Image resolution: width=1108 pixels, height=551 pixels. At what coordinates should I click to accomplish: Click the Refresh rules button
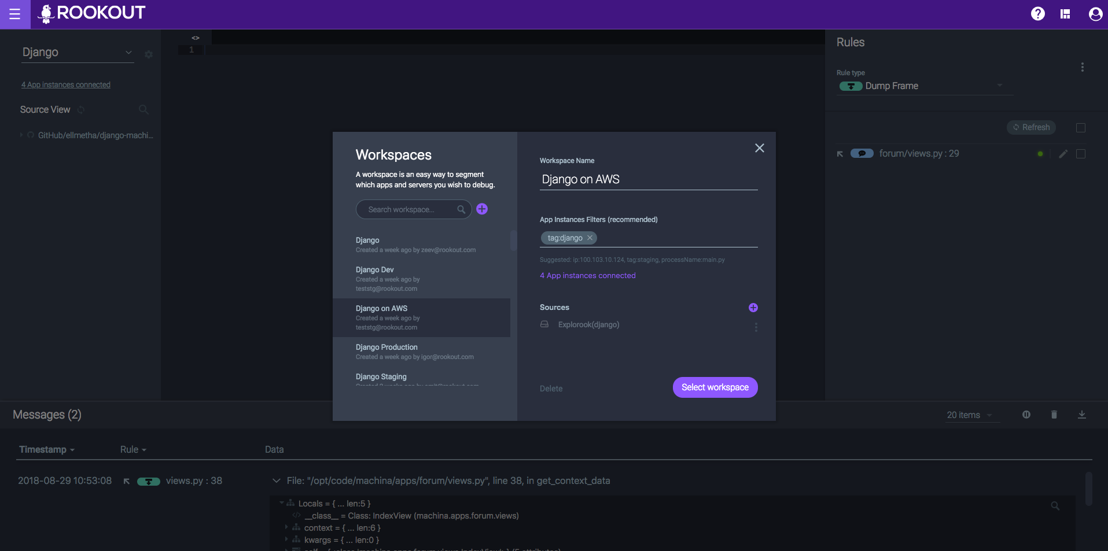pyautogui.click(x=1031, y=127)
